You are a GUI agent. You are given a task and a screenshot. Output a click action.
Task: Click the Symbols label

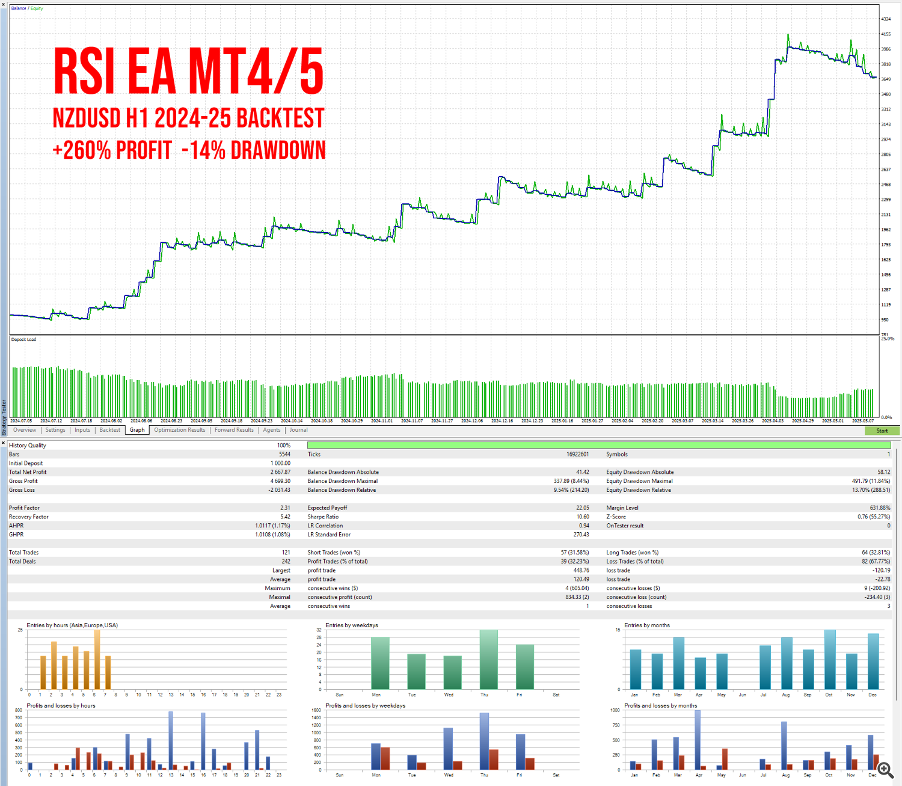[x=617, y=455]
